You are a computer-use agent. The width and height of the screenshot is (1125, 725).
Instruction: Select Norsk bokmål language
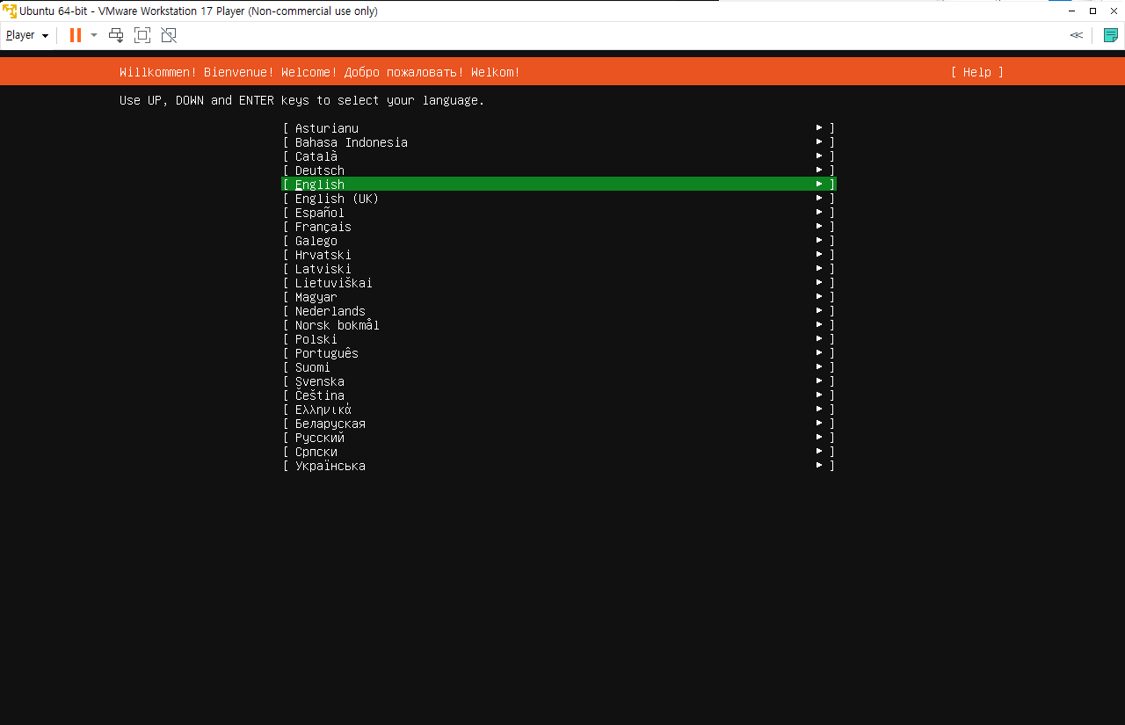click(x=559, y=325)
